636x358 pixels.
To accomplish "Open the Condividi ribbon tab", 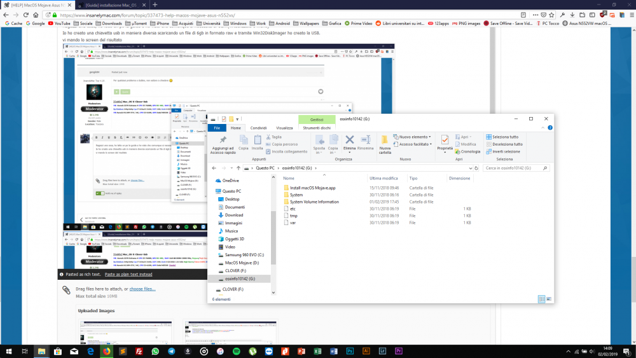I will pos(258,128).
